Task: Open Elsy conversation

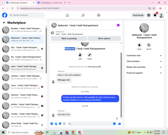Action: pos(23,49)
